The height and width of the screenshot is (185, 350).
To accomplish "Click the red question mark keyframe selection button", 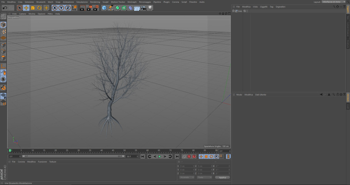I will pos(194,157).
